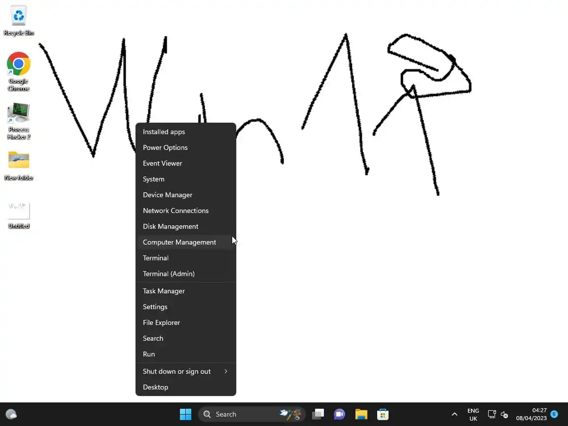Choose Search in the context menu
The image size is (568, 426).
click(186, 338)
